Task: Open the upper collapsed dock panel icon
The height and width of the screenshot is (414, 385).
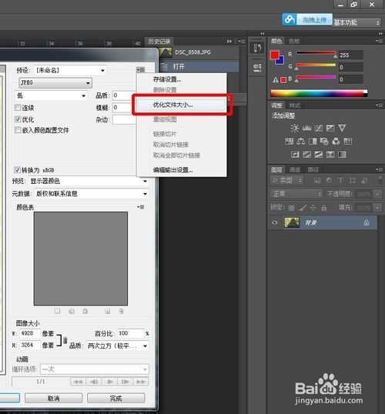Action: (x=257, y=48)
